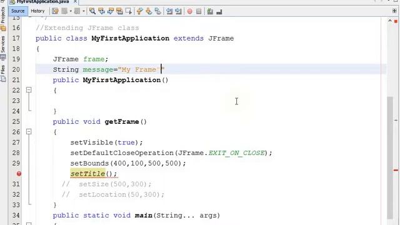Click Shift Line Left icon

click(169, 11)
